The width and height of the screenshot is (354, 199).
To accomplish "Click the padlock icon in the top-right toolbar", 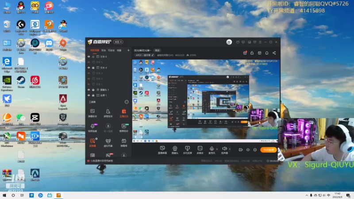I will [x=252, y=53].
